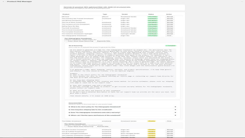Expand the shipping time FAQ question

click(122, 110)
